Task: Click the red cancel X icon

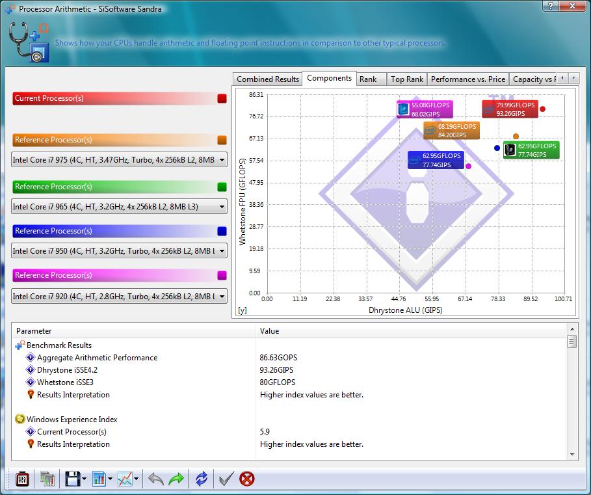Action: click(247, 479)
